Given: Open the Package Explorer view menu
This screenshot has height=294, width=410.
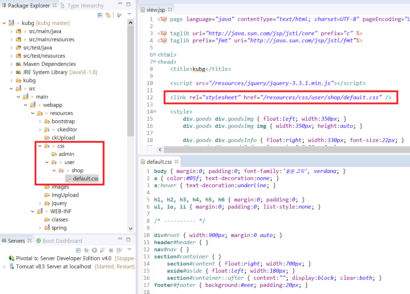Looking at the screenshot, I should 129,14.
